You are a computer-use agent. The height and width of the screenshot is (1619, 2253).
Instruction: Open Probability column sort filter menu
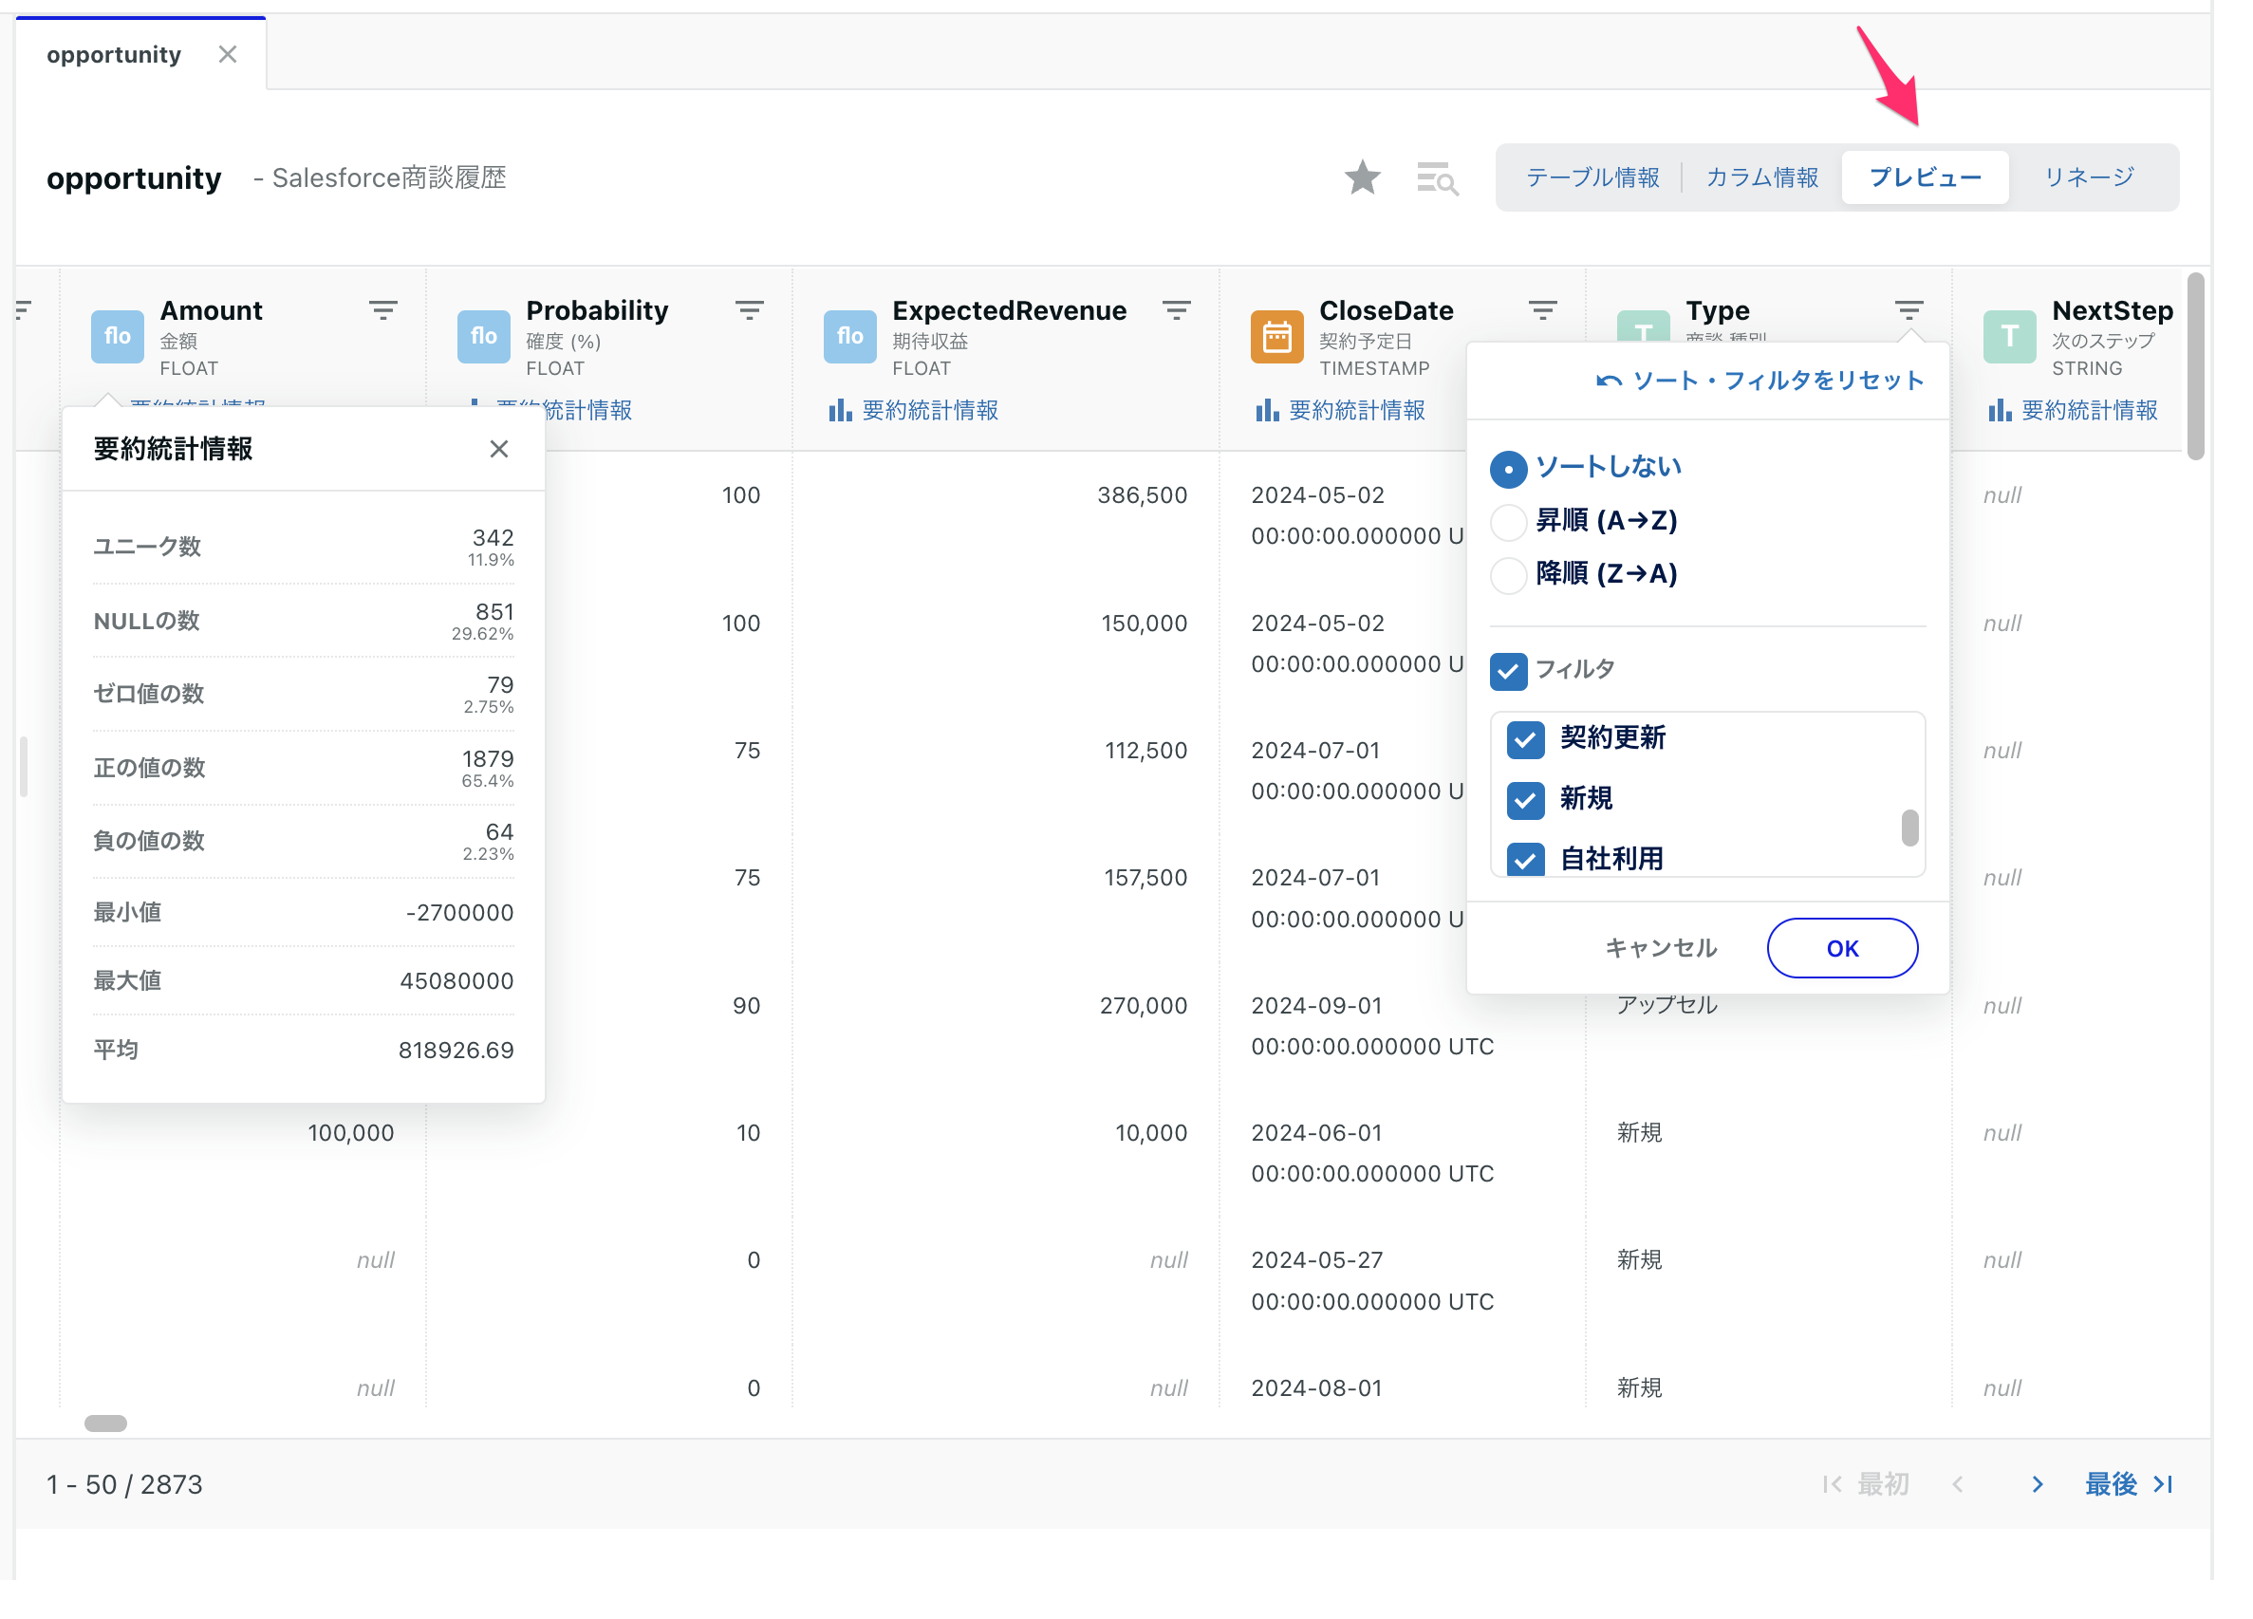[x=750, y=310]
